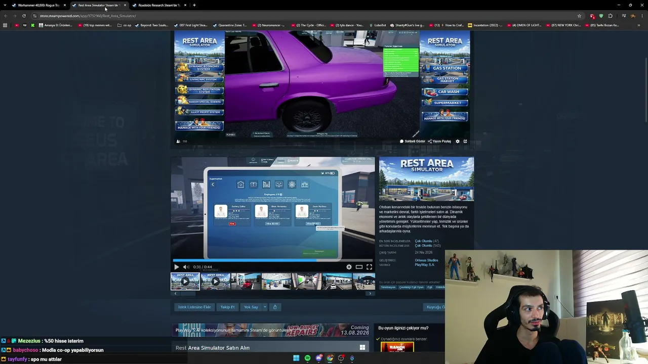Screen dimensions: 648x364
Task: Click the Windows platform icon on purchase box
Action: coord(362,347)
